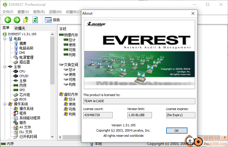Close the About dialog with X

click(193, 13)
